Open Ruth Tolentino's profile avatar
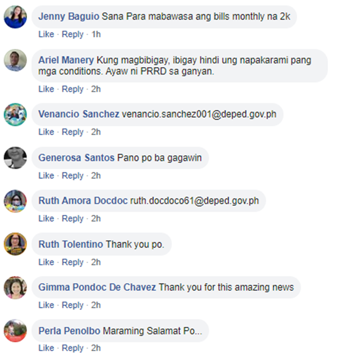Viewport: 351px width, 363px height. (x=15, y=244)
